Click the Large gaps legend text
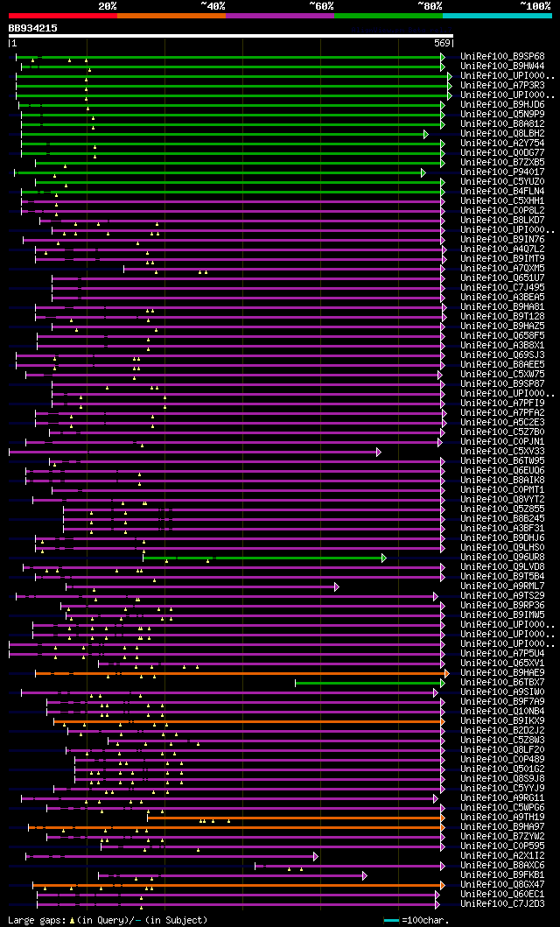 tap(108, 920)
